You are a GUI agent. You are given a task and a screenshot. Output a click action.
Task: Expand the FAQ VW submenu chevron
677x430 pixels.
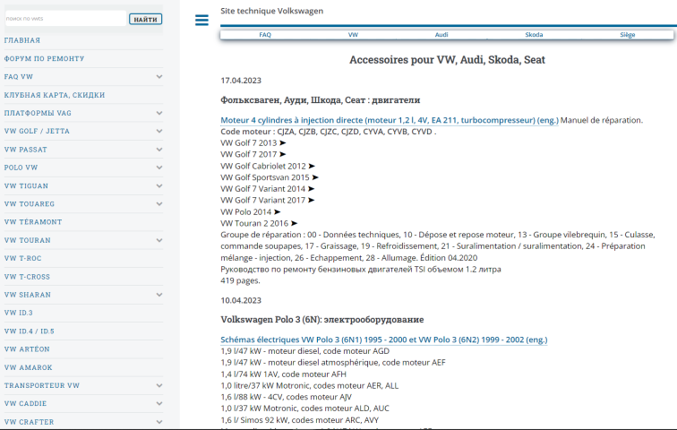(159, 76)
